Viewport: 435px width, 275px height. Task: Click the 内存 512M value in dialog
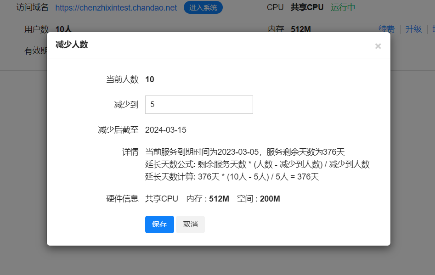[219, 199]
